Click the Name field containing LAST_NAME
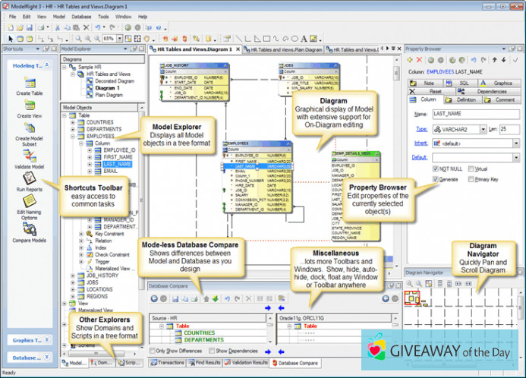The width and height of the screenshot is (526, 378). [474, 113]
